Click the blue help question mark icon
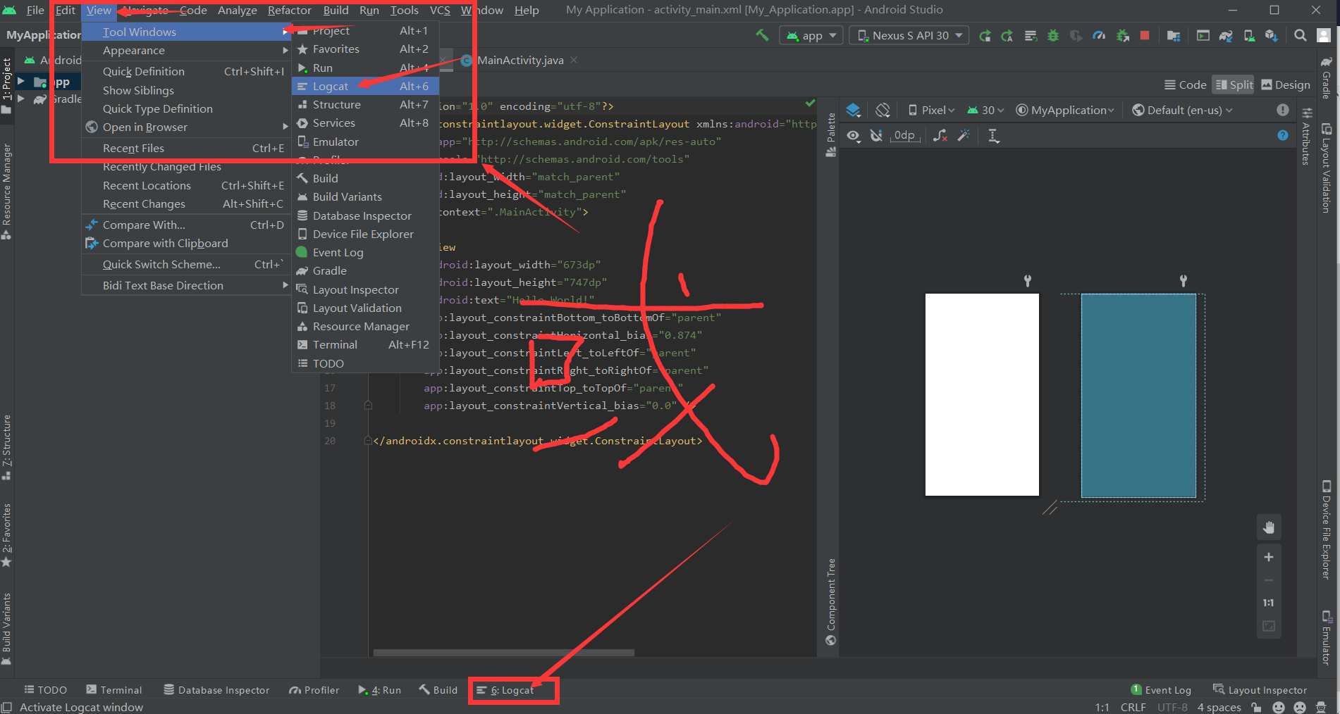 click(1283, 135)
